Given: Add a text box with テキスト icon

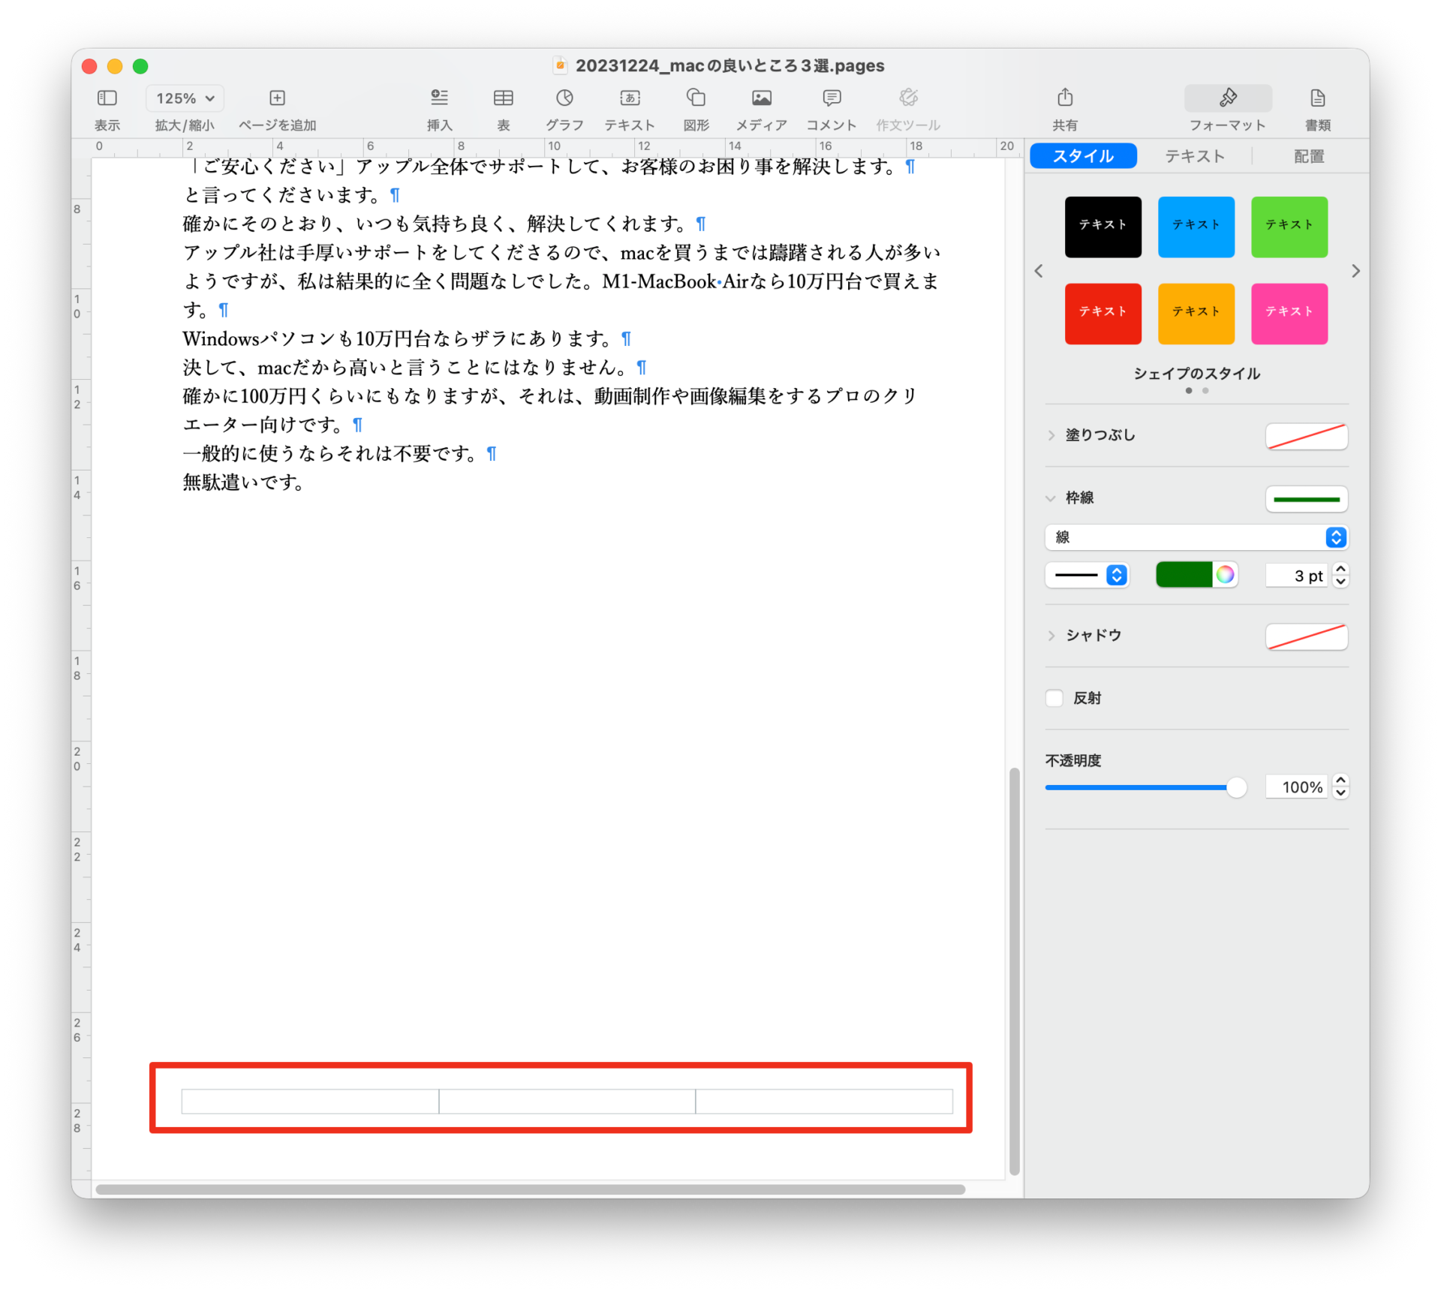Looking at the screenshot, I should click(x=630, y=98).
